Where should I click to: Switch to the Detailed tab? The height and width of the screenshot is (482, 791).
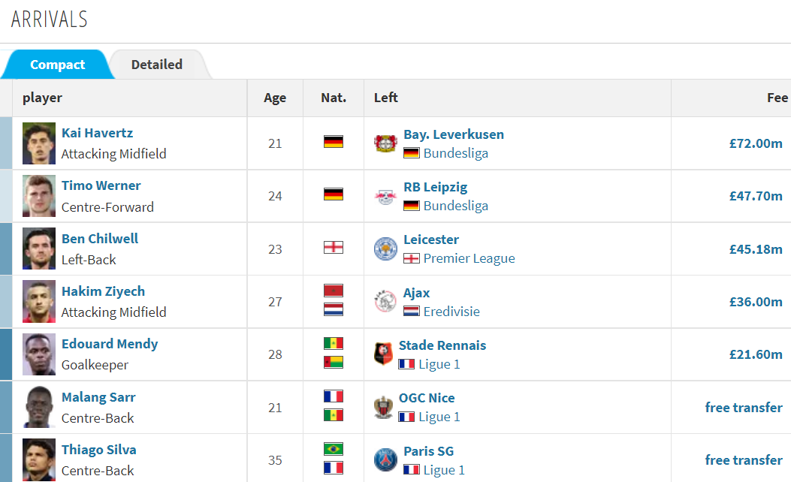157,65
